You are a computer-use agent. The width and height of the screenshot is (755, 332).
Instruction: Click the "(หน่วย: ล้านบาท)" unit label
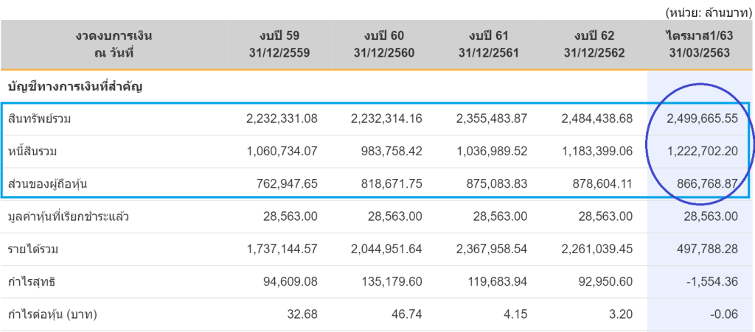[708, 13]
